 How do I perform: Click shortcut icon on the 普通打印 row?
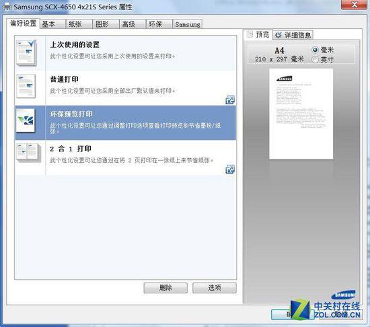pyautogui.click(x=230, y=100)
